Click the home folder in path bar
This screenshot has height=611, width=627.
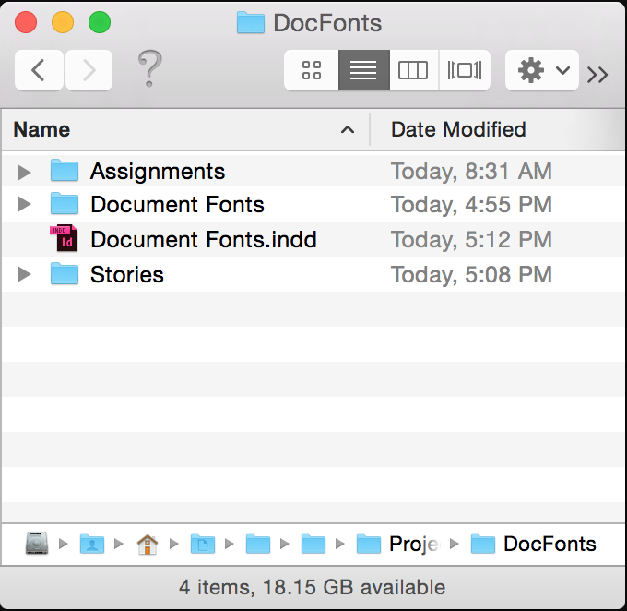click(x=147, y=545)
